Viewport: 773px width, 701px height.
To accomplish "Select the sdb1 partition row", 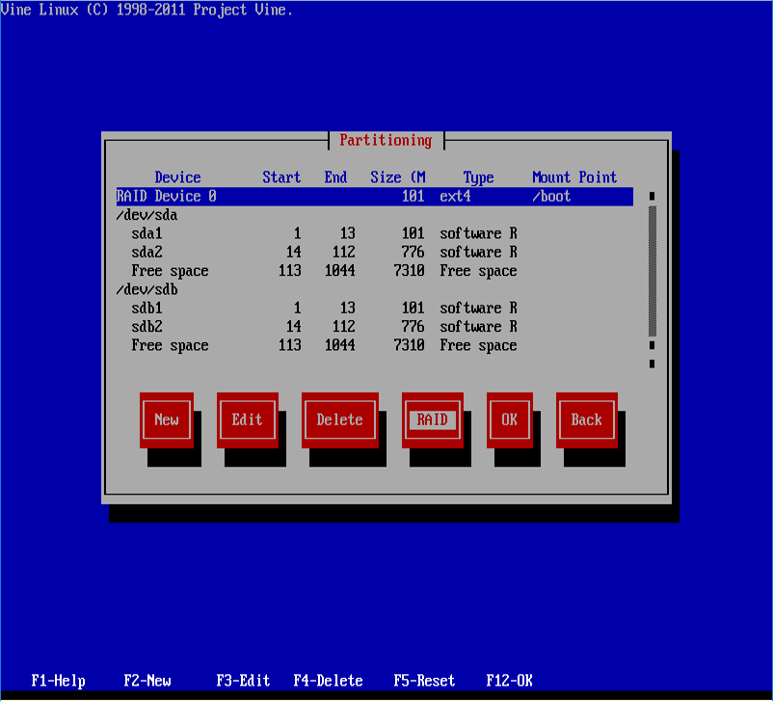I will (375, 309).
